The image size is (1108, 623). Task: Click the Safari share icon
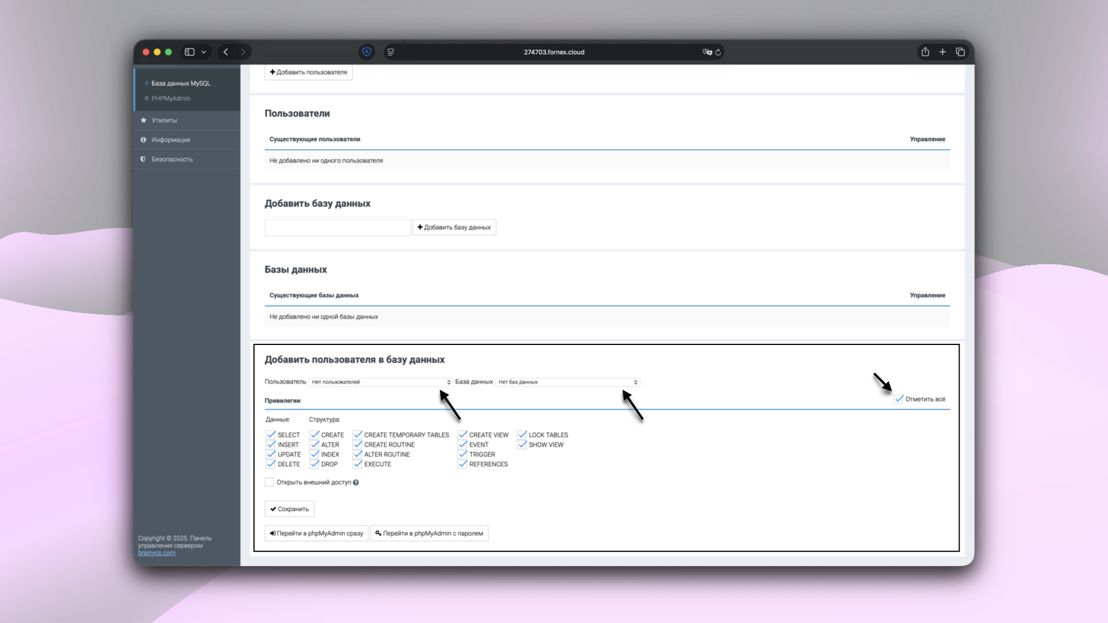click(x=925, y=52)
